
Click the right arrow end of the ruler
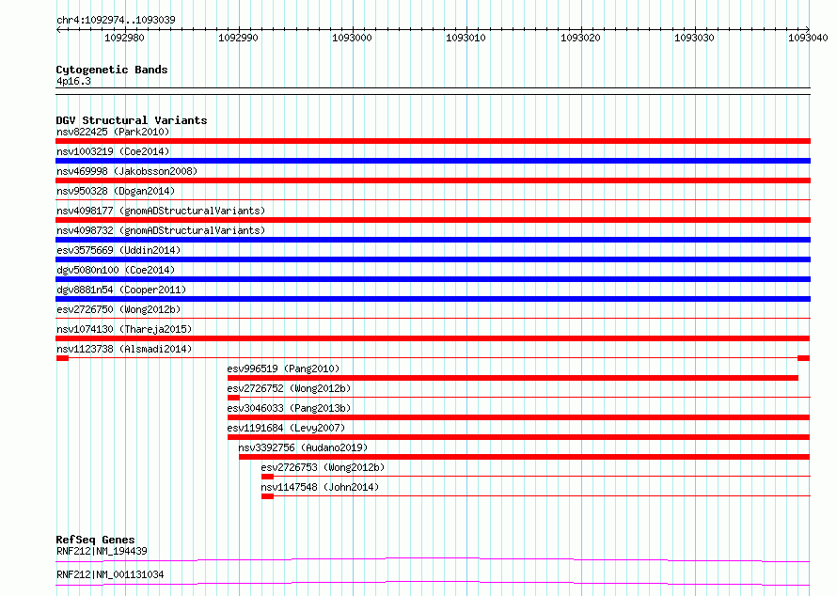click(808, 29)
